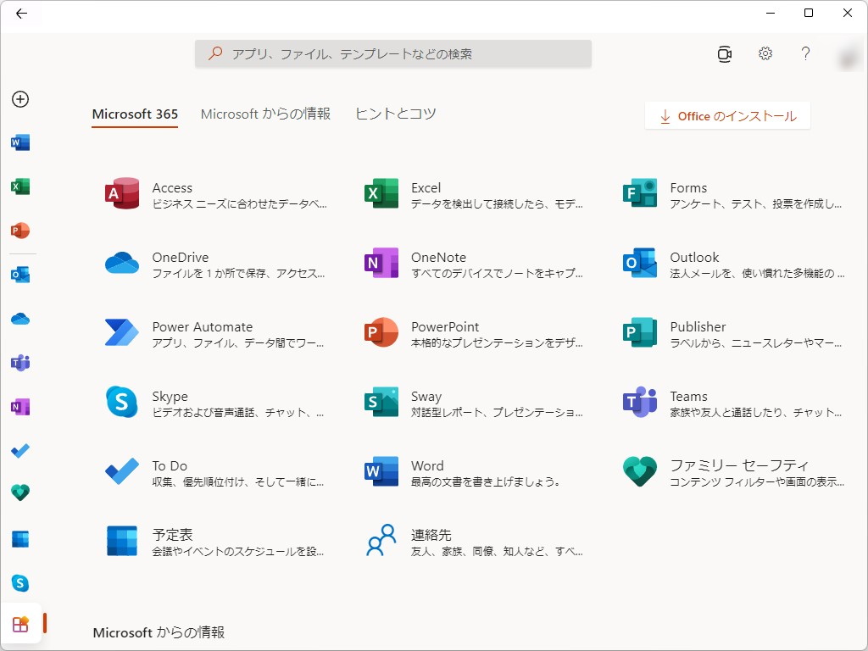Open Family Safety from the left sidebar
Viewport: 868px width, 651px height.
(19, 492)
